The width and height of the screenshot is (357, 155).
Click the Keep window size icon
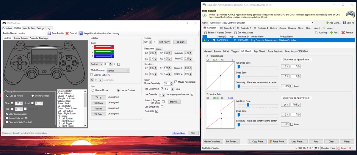point(81,33)
